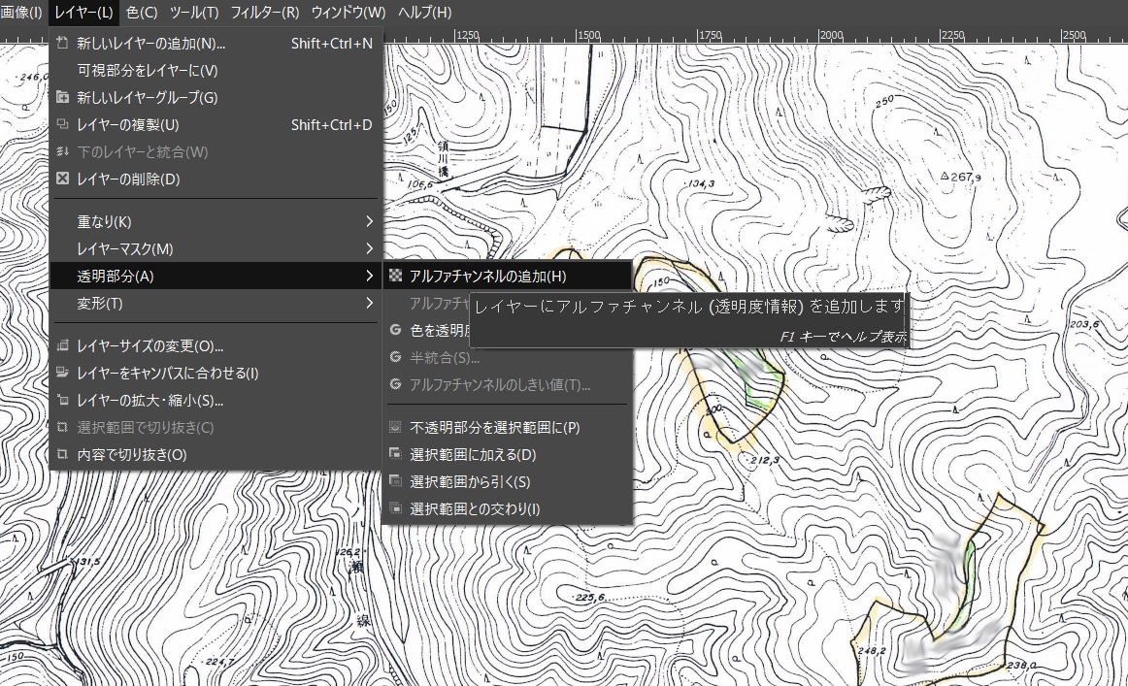This screenshot has width=1128, height=686.
Task: Click the scale icon beside レイヤーの拡大・縮小
Action: pyautogui.click(x=62, y=400)
